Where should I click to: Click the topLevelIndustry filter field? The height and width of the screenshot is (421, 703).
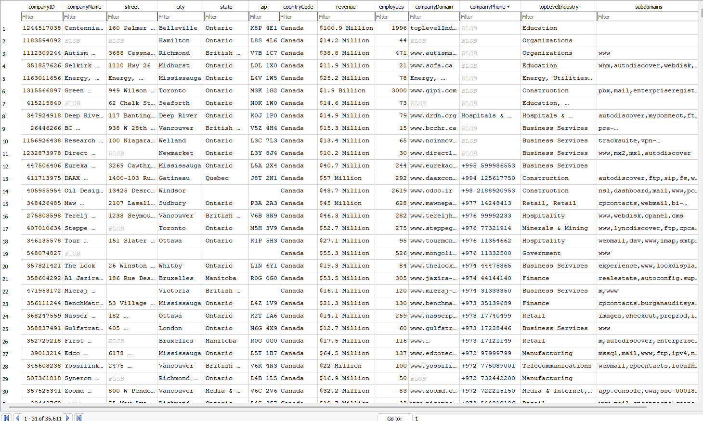point(559,17)
